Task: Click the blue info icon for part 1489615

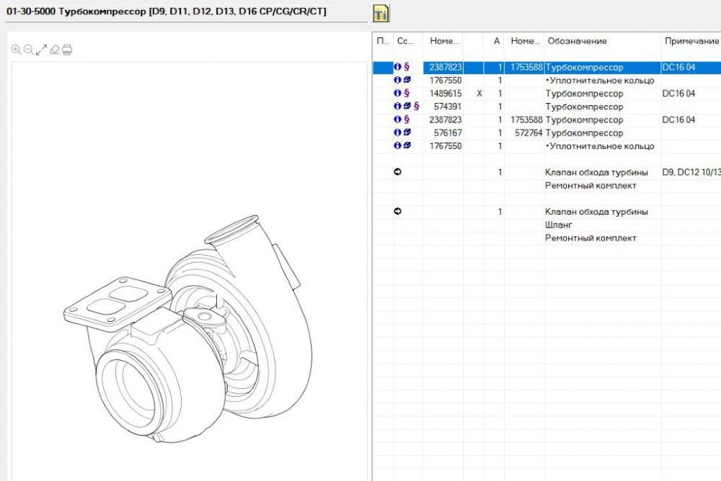Action: tap(397, 94)
